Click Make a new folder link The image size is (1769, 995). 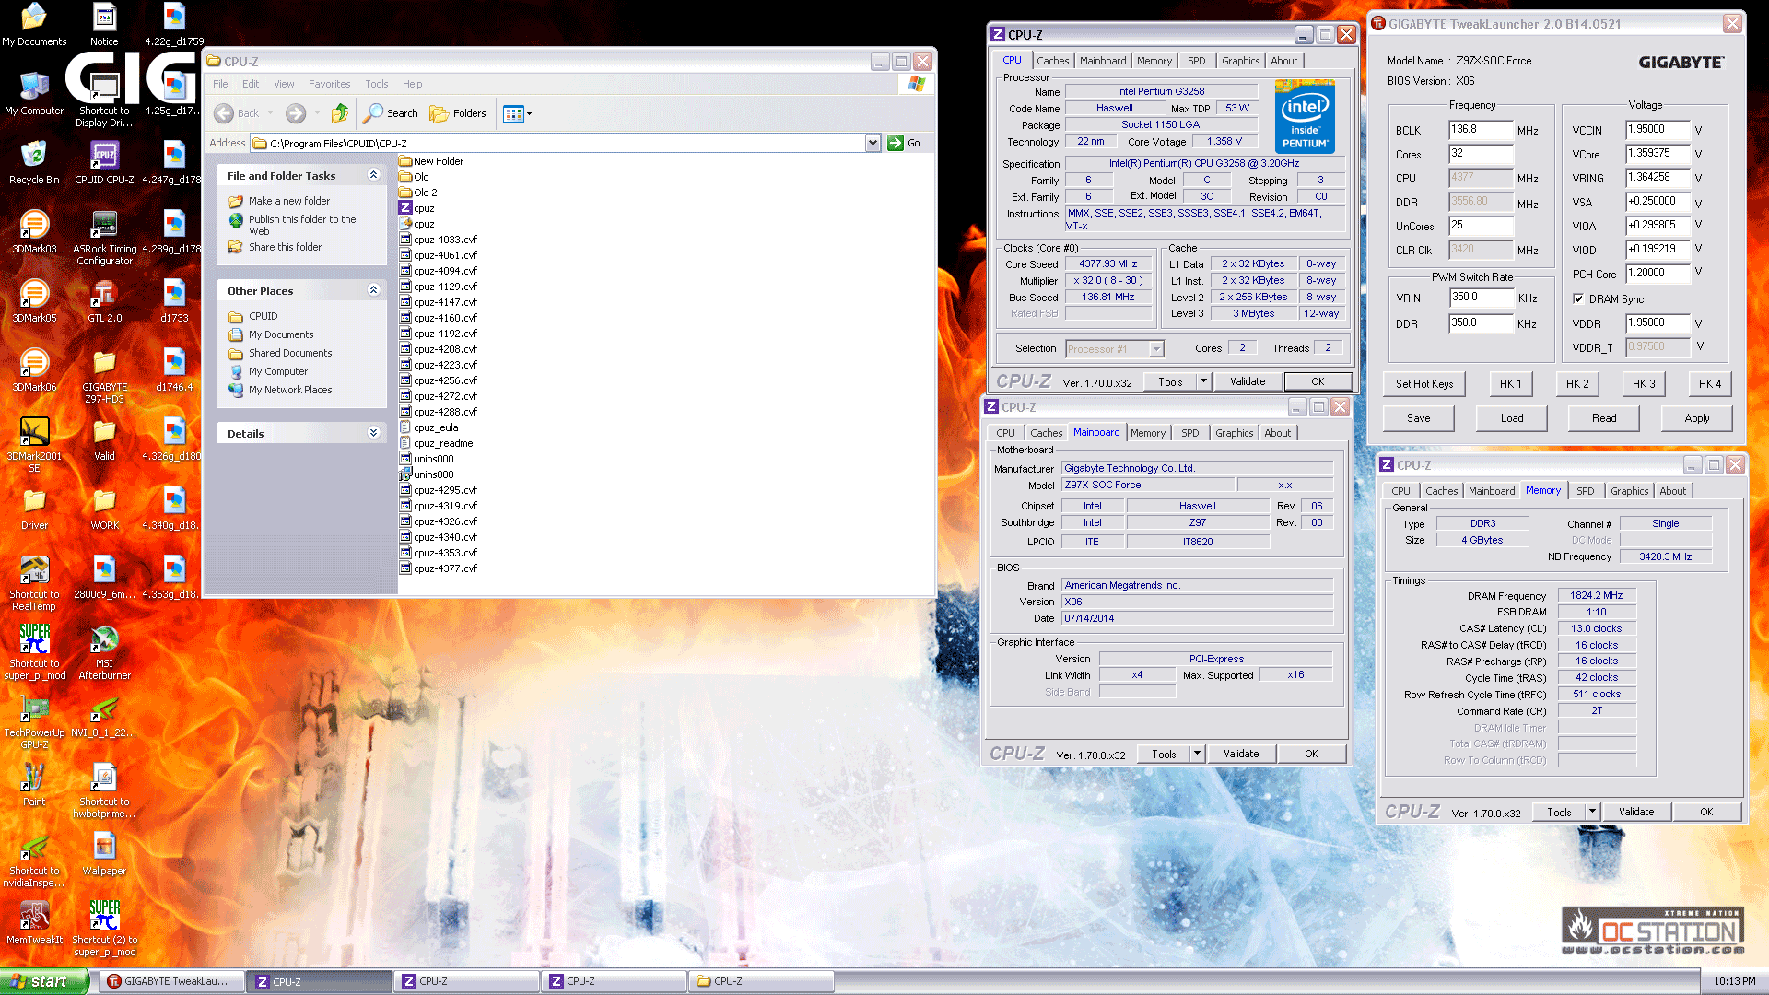click(x=288, y=201)
